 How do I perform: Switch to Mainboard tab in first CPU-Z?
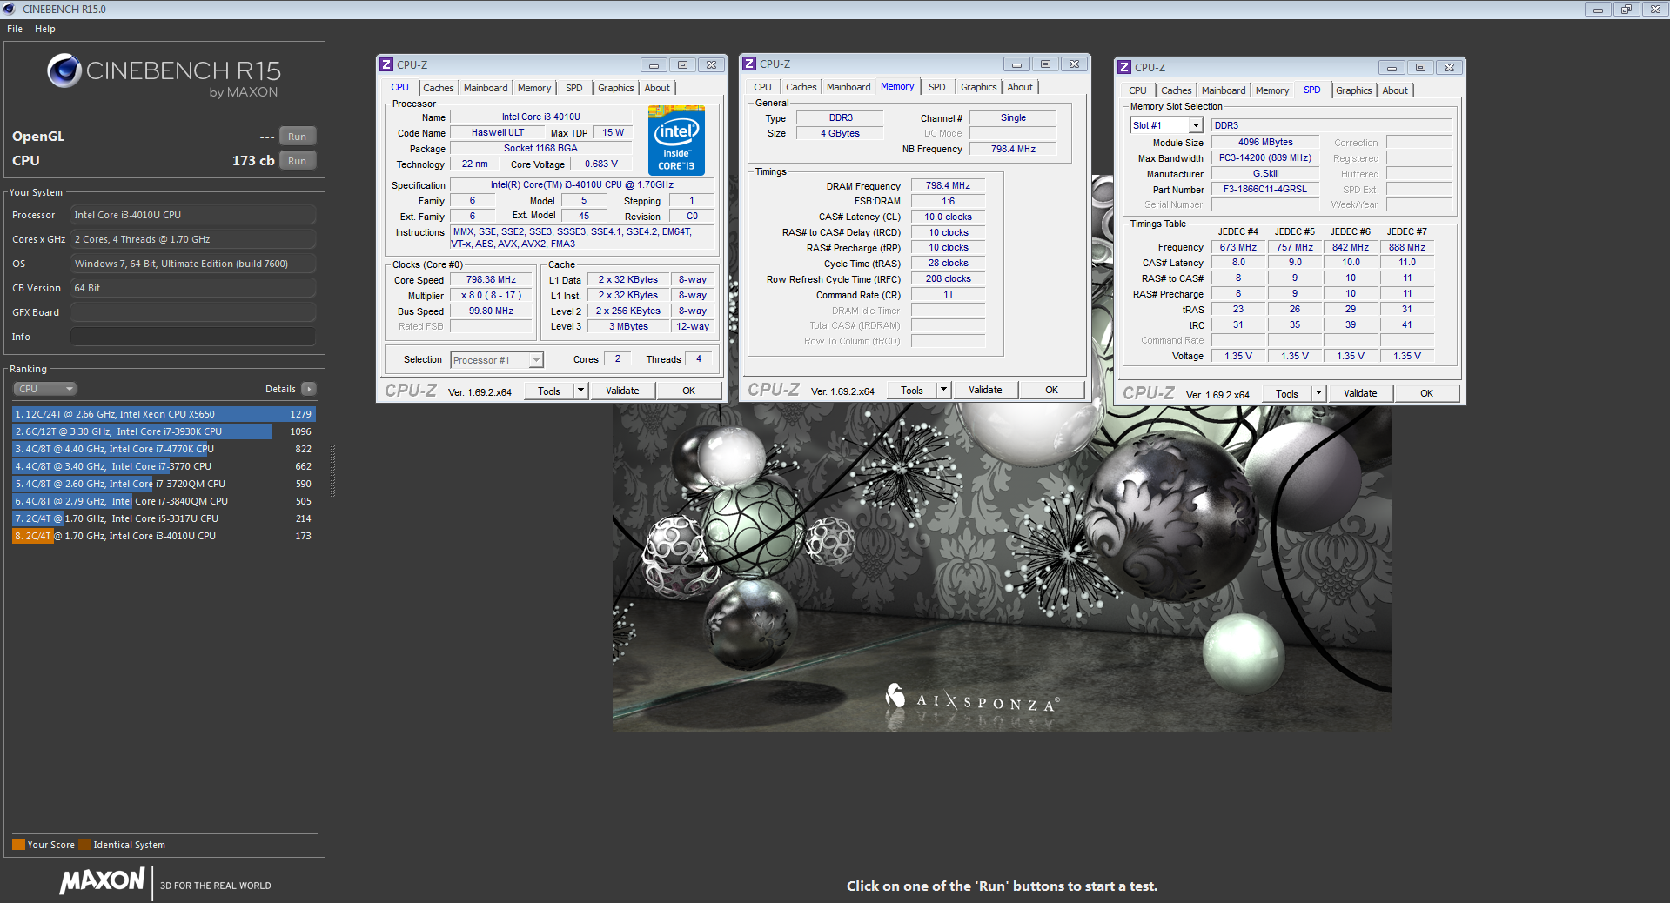(x=486, y=88)
